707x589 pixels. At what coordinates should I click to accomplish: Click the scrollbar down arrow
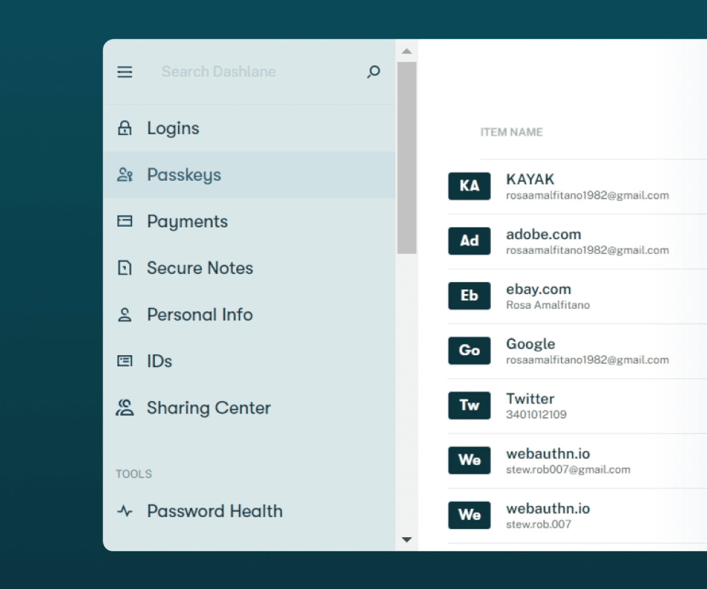[x=407, y=540]
